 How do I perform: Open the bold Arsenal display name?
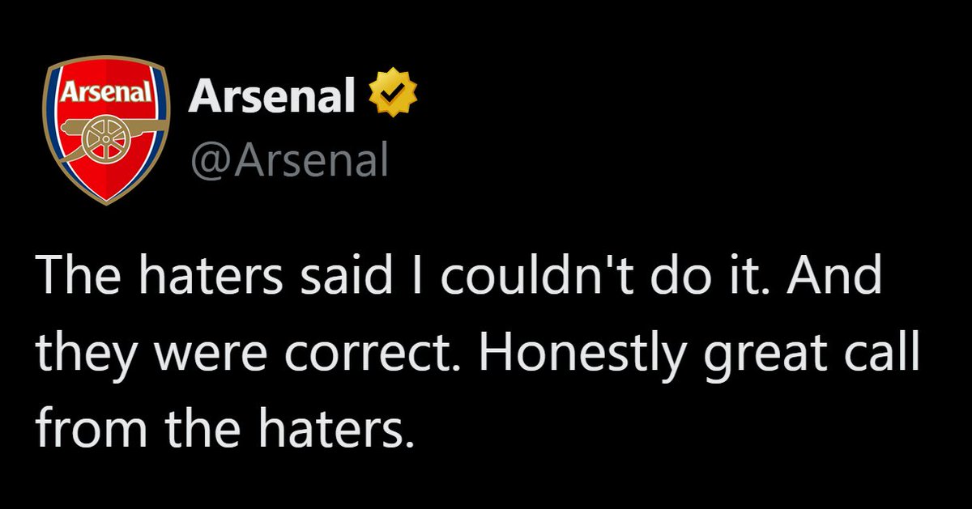[272, 99]
